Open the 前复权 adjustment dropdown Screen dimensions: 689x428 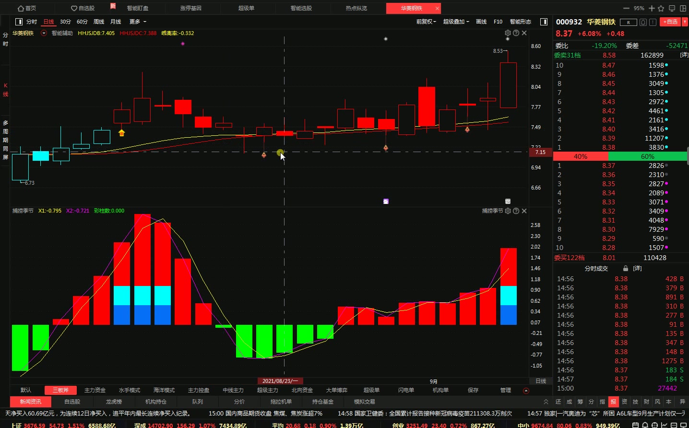(426, 22)
